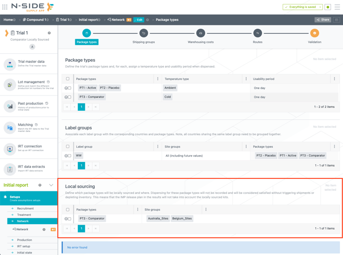Click the Shipping groups step icon
343x255 pixels.
coord(144,33)
